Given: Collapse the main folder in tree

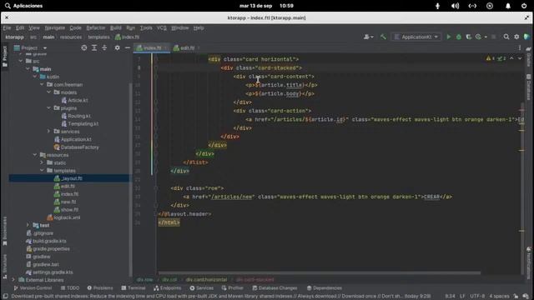Looking at the screenshot, I should tap(28, 69).
